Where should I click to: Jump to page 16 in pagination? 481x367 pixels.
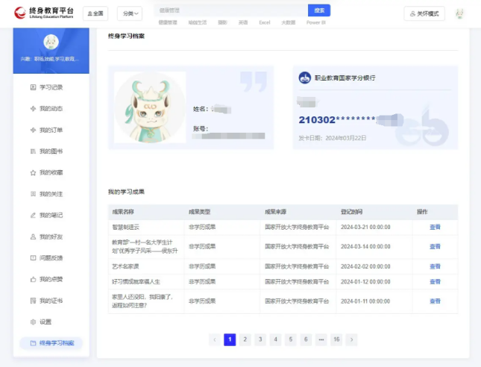coord(336,339)
